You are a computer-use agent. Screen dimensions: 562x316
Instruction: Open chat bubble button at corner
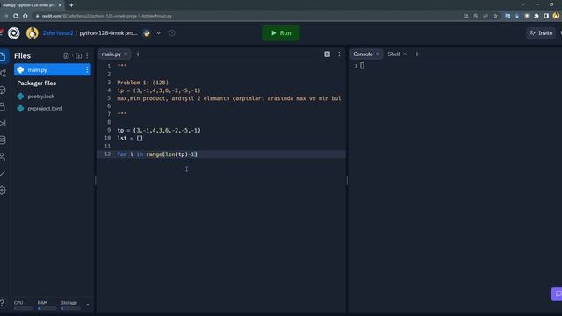point(558,294)
